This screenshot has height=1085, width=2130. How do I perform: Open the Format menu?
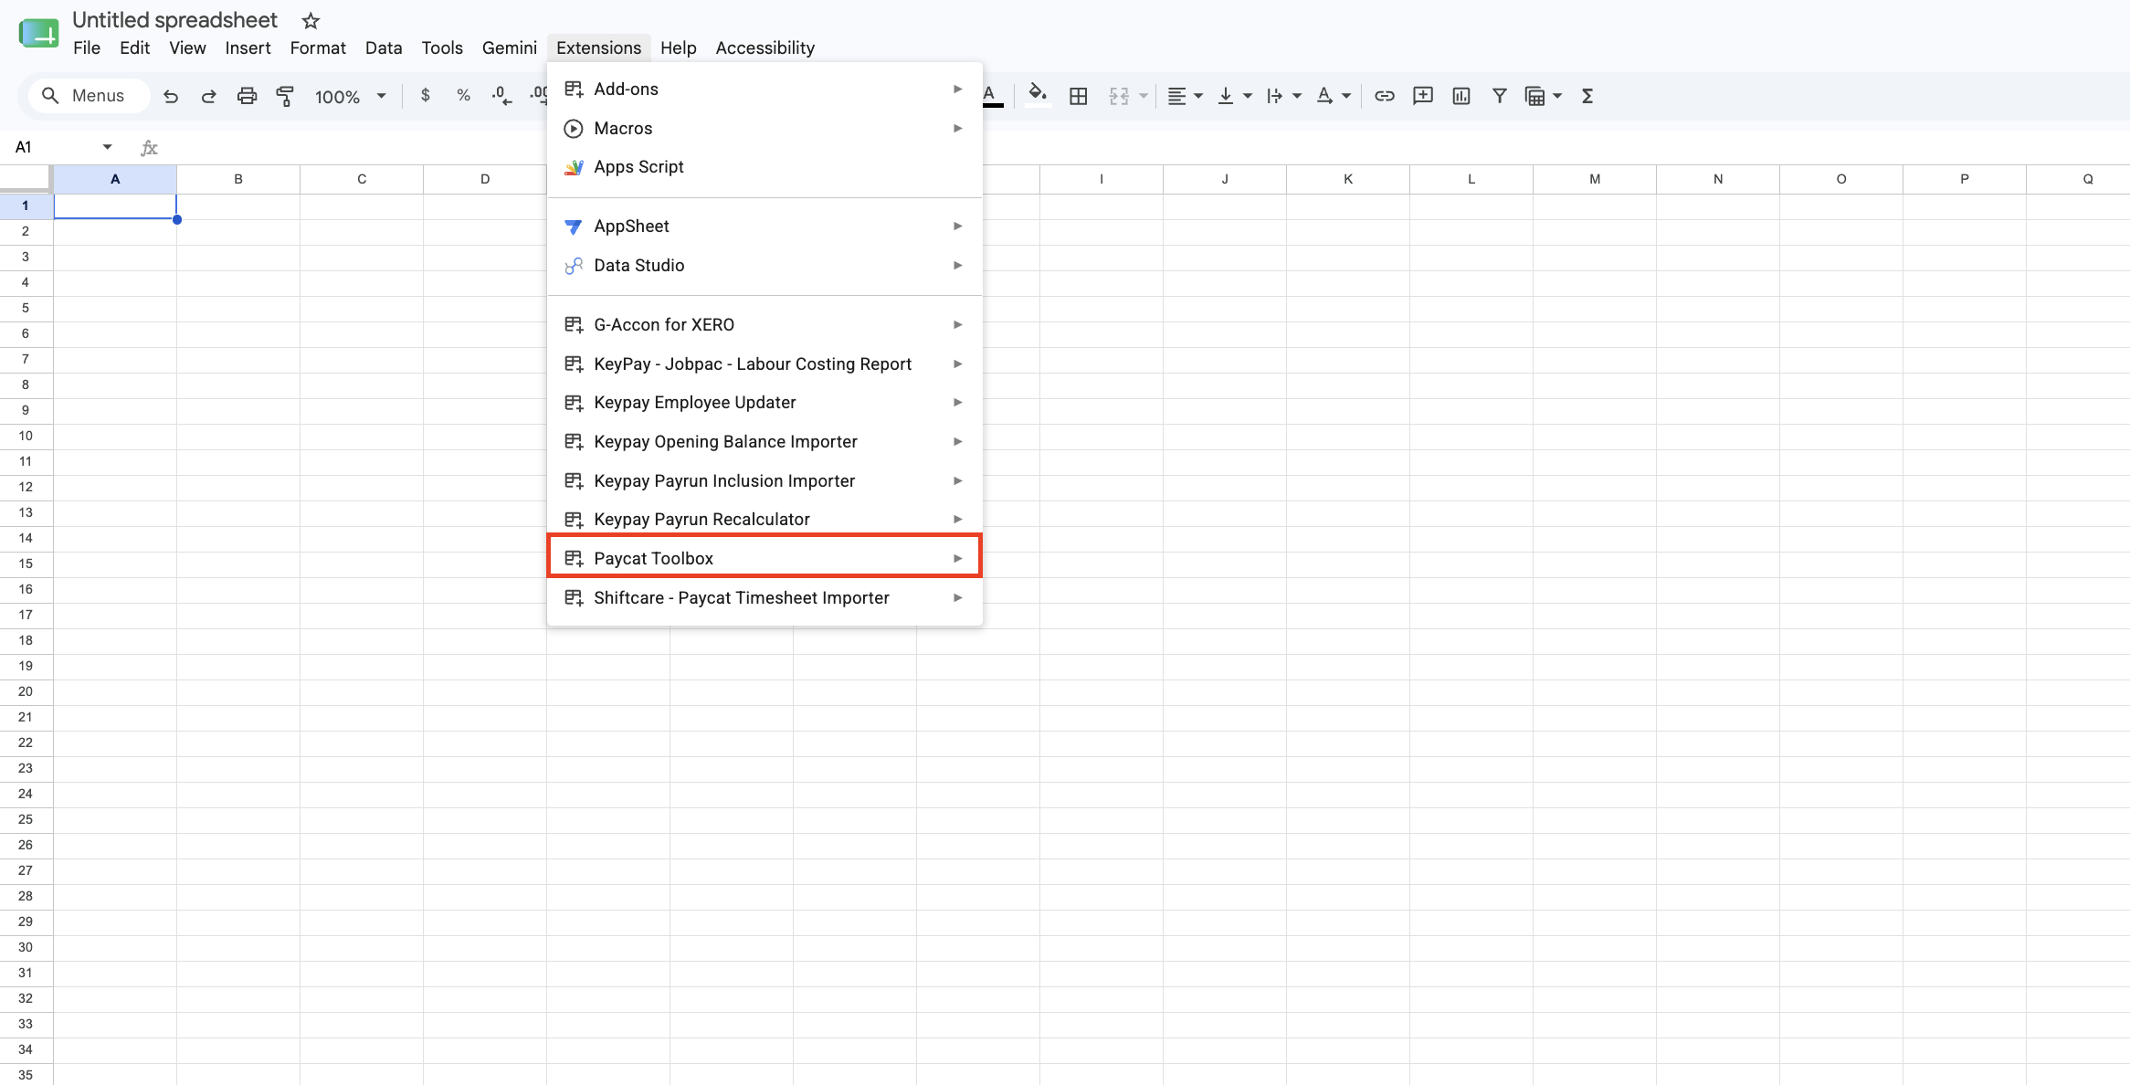point(318,47)
